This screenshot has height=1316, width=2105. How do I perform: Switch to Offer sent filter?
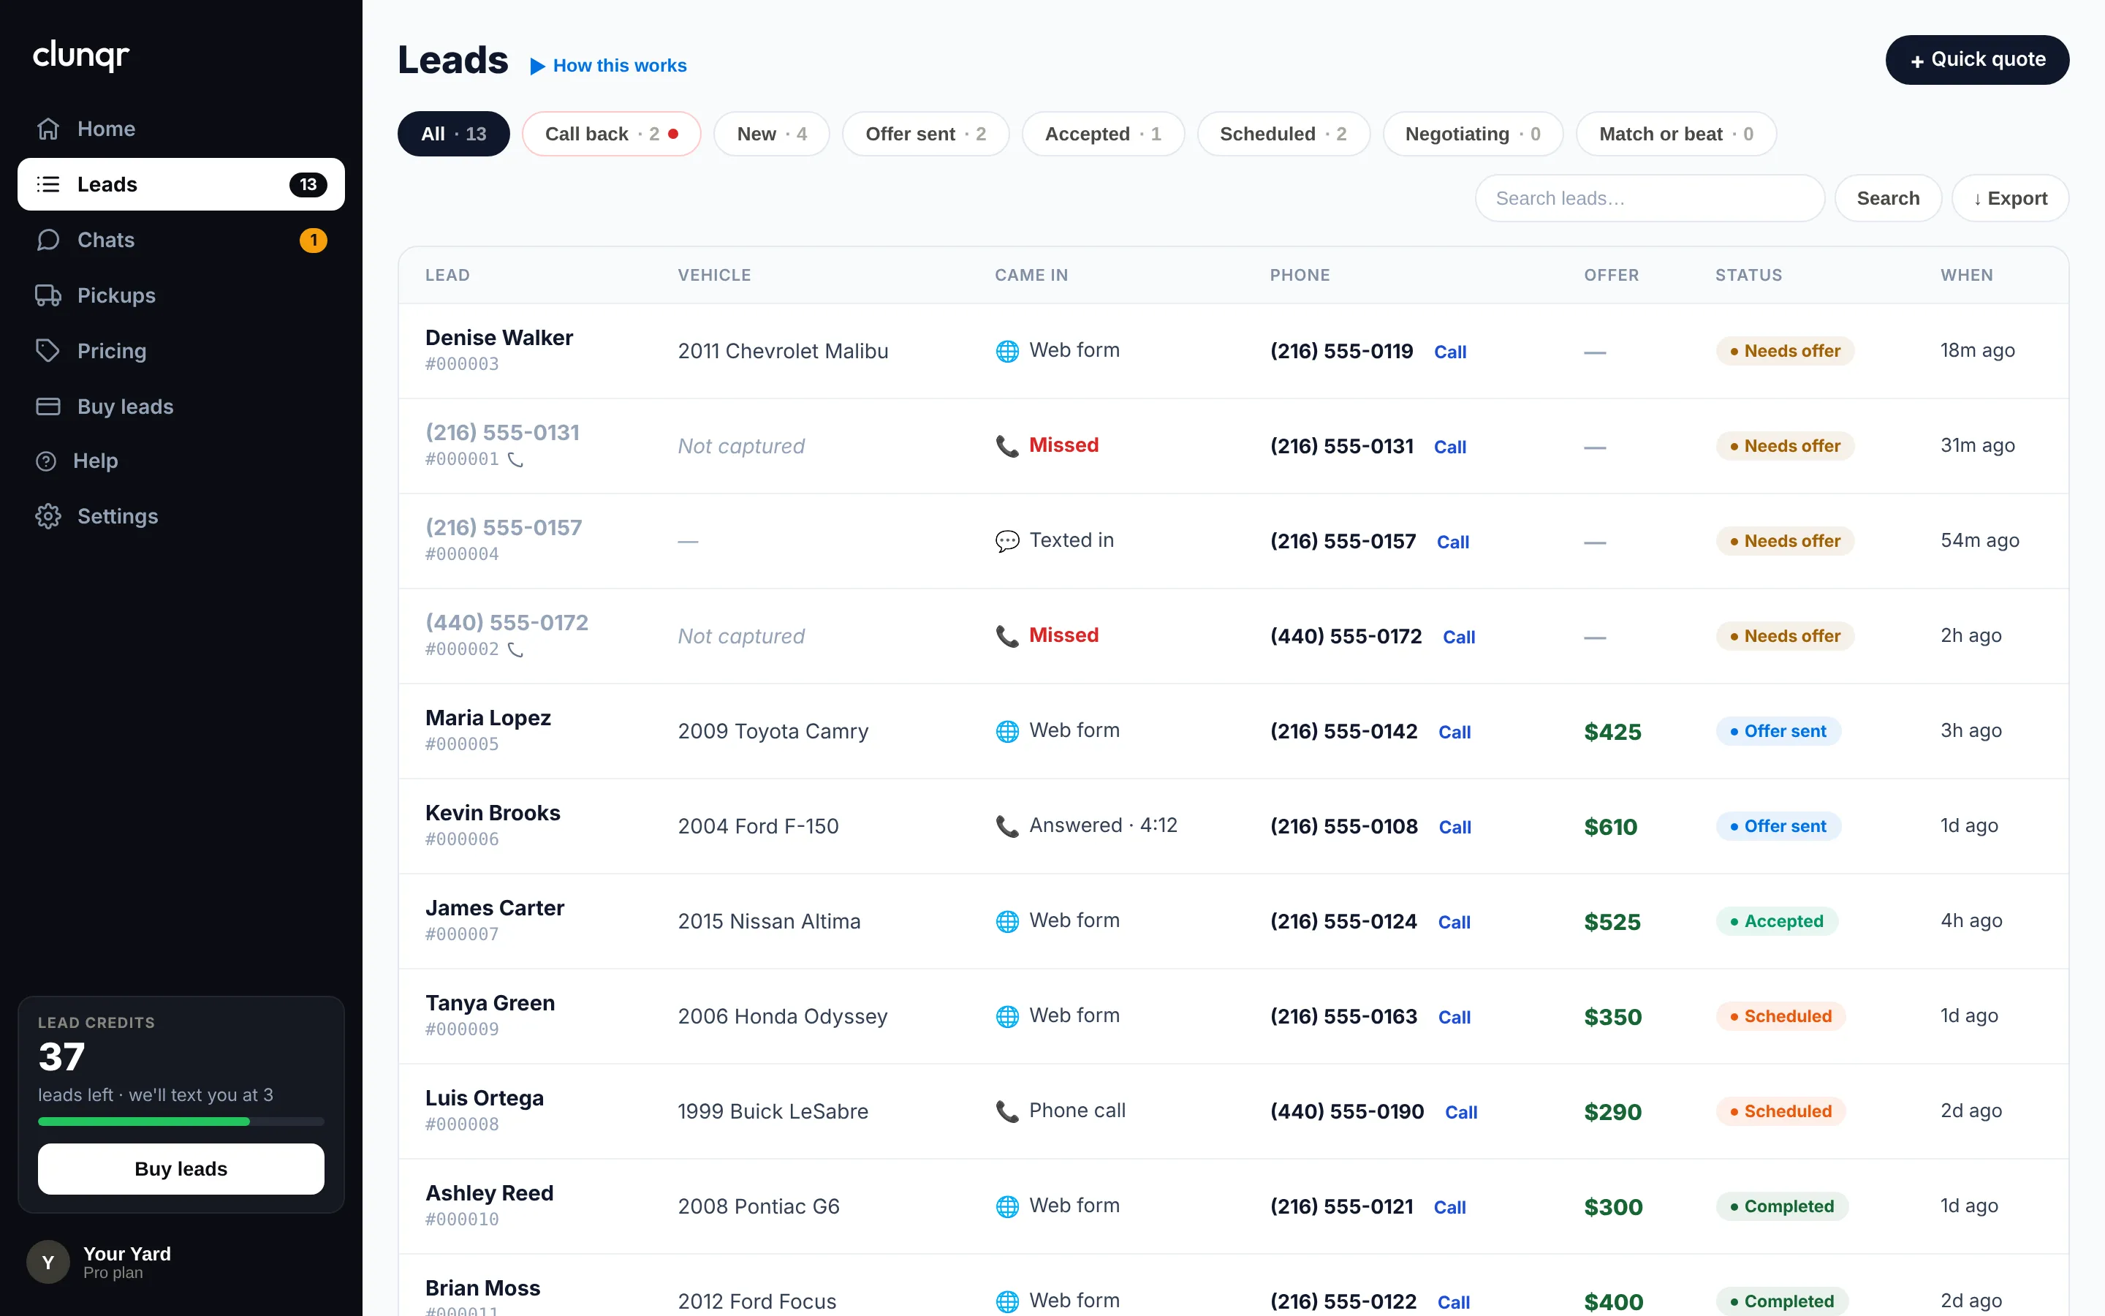click(925, 134)
